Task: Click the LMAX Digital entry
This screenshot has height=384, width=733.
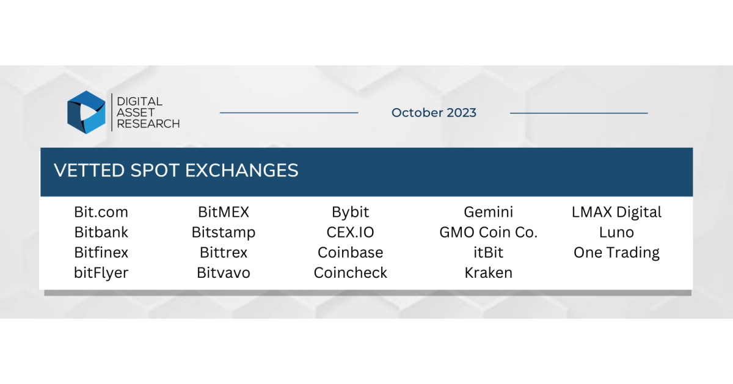Action: click(x=616, y=212)
